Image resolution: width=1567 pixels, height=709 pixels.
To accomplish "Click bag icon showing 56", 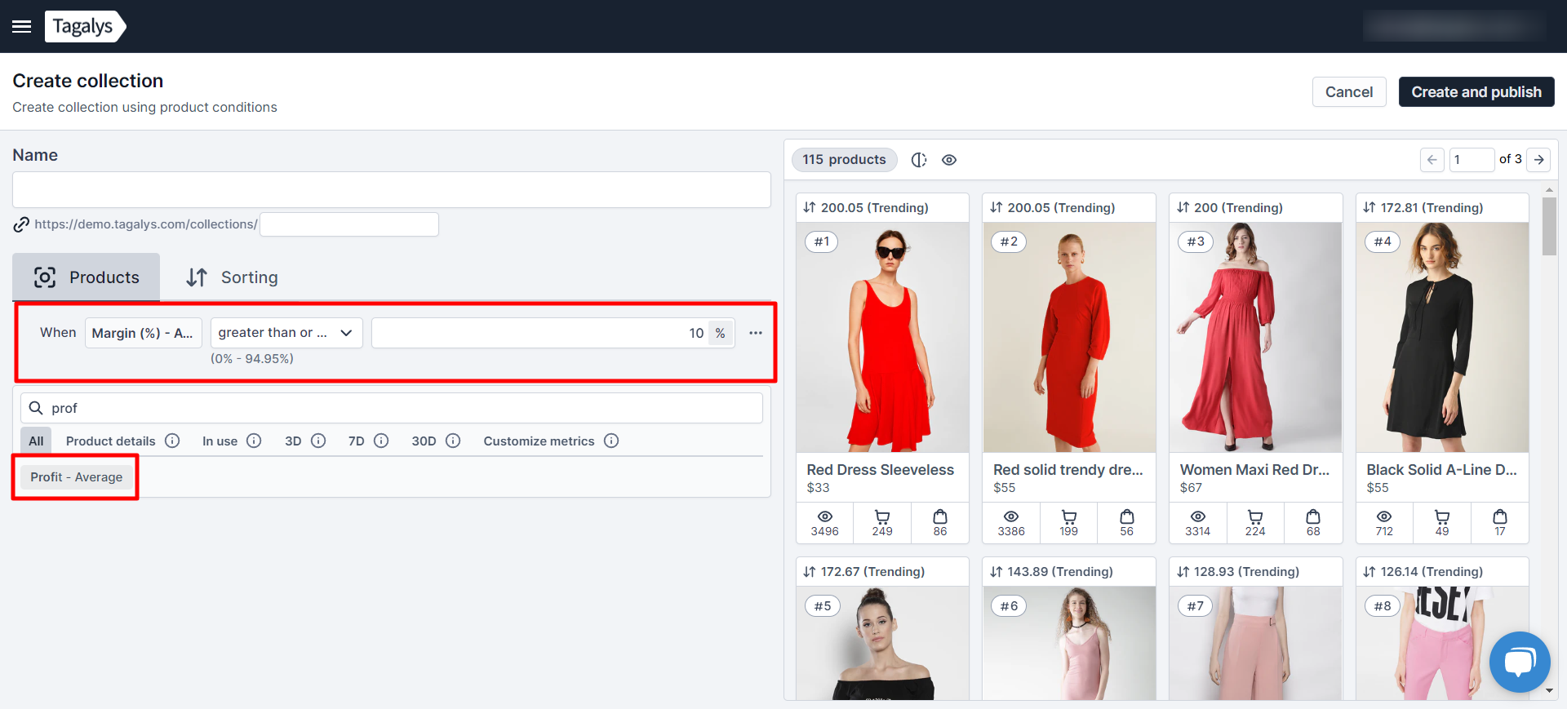I will (1127, 516).
